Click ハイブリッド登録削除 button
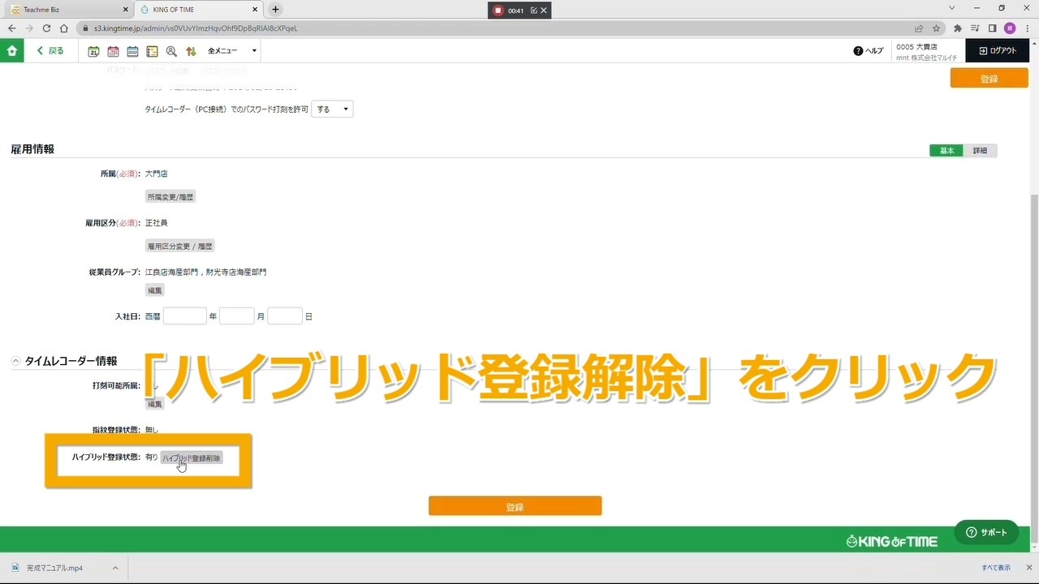The image size is (1039, 584). (192, 458)
